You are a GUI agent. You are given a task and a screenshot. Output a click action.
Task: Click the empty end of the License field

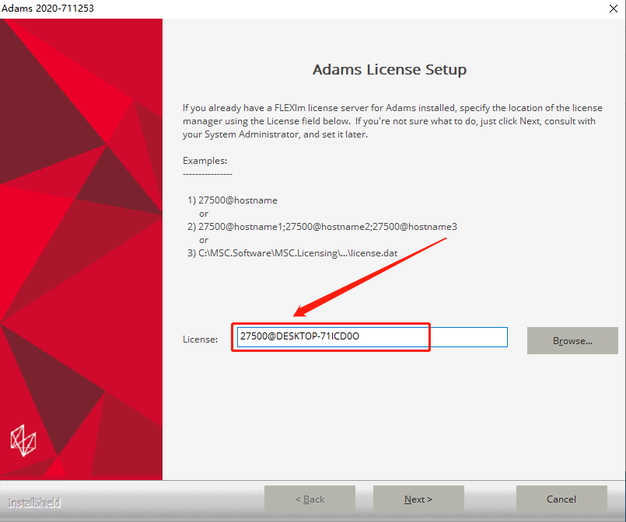pyautogui.click(x=469, y=337)
